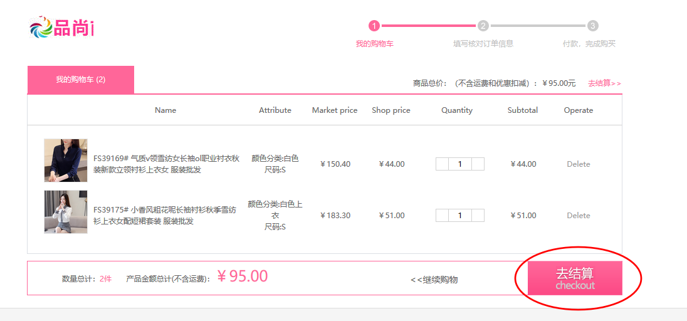Click the <<继续购物 continue shopping link
Image resolution: width=687 pixels, height=321 pixels.
(x=434, y=280)
